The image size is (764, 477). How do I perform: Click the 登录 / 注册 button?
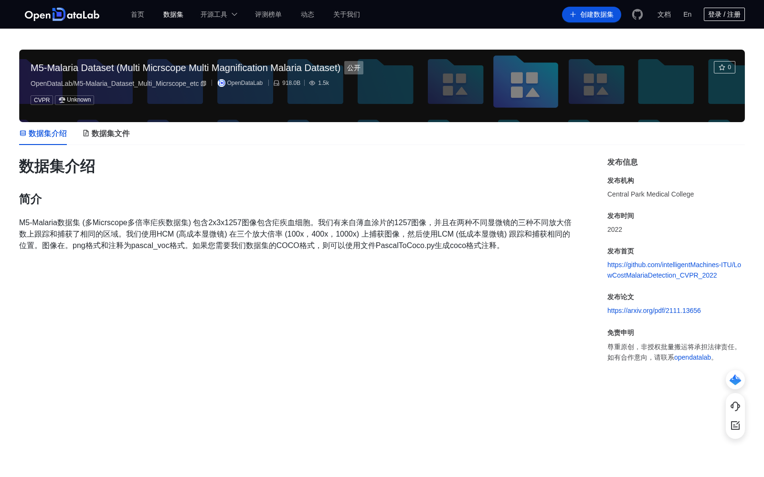[x=724, y=14]
